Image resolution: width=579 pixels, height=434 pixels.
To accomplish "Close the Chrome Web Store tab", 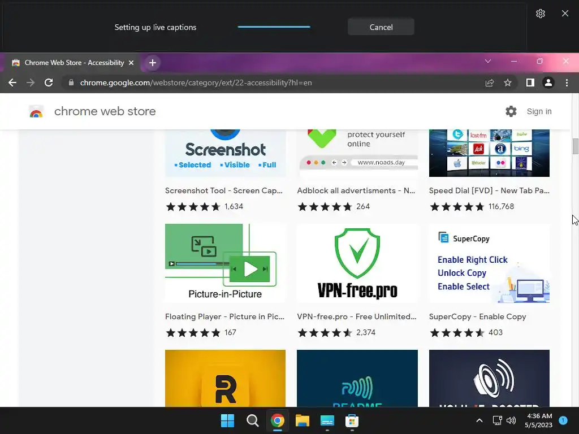I will coord(131,63).
